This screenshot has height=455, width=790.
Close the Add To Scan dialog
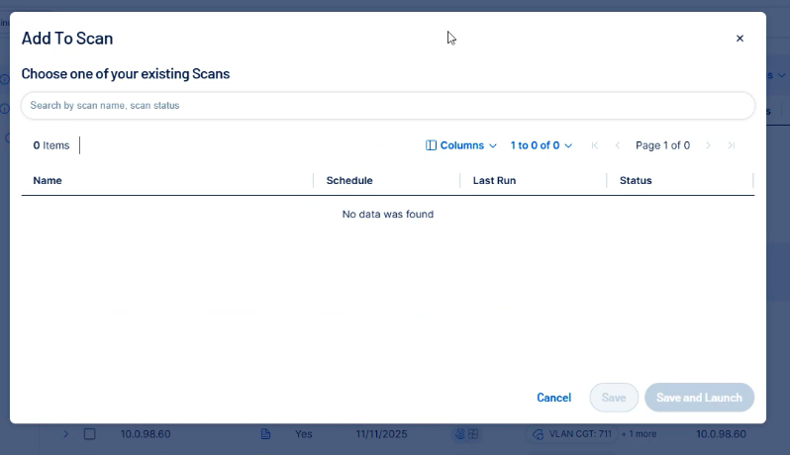[x=740, y=39]
